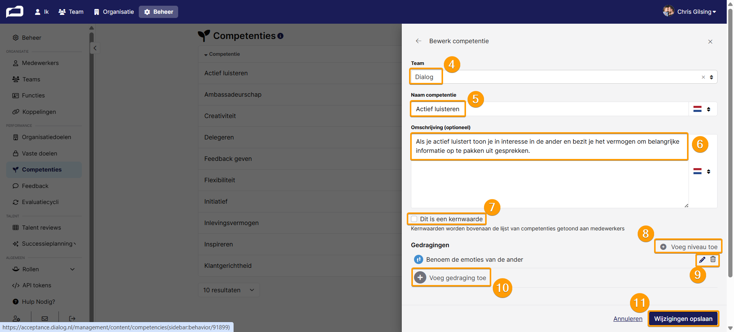Click the info icon next to Competenties title
The width and height of the screenshot is (734, 332).
click(x=280, y=36)
